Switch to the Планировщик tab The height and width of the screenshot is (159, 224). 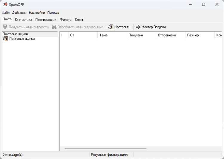pos(46,20)
